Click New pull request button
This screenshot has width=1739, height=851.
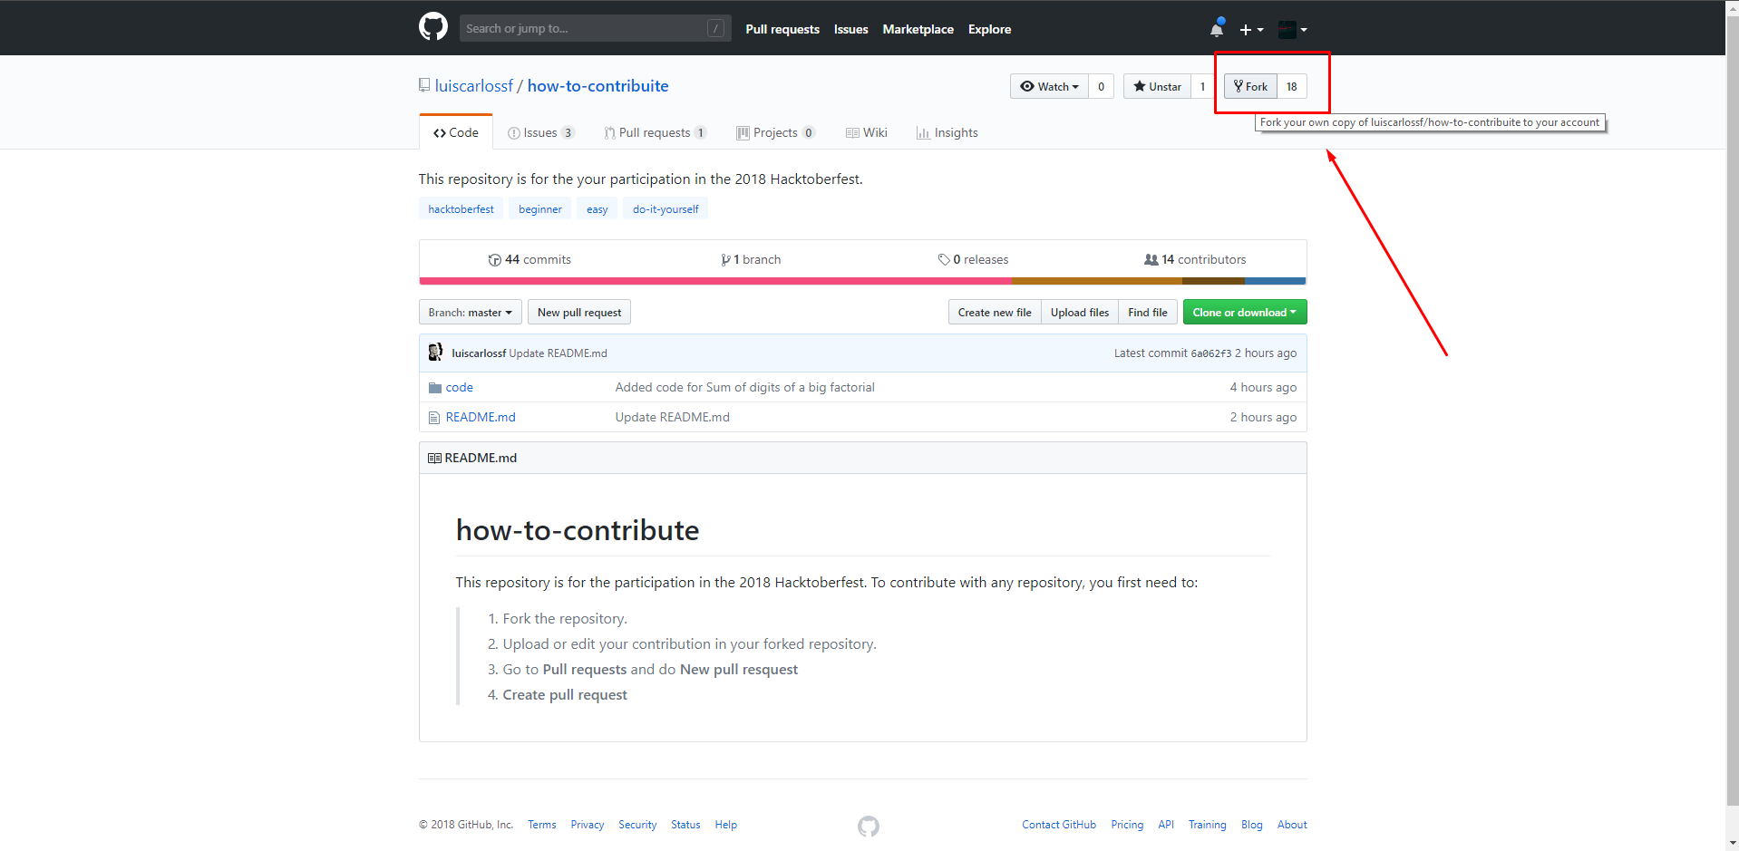coord(578,312)
